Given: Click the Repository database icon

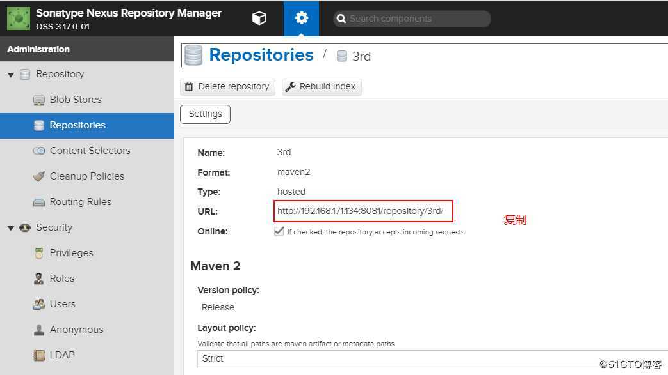Looking at the screenshot, I should point(25,74).
